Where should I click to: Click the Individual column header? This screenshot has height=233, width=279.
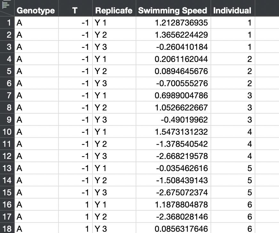pos(232,11)
